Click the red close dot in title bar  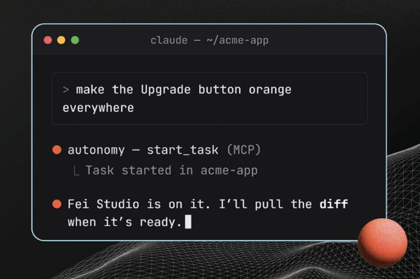(x=48, y=40)
